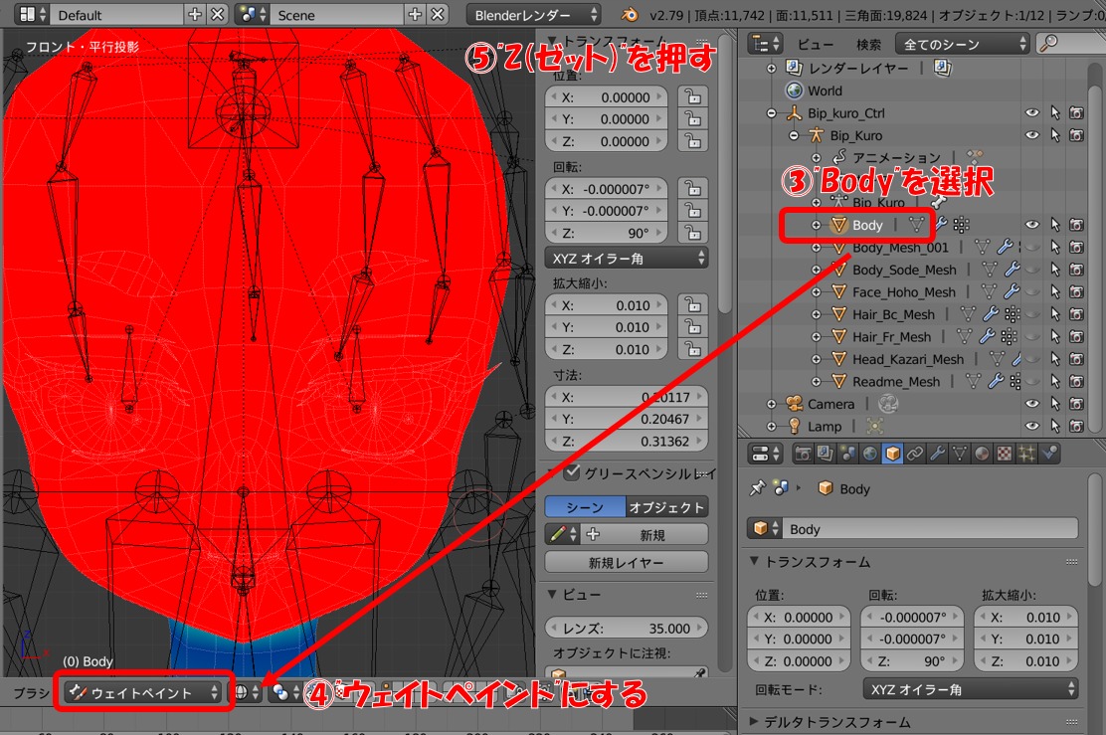Switch grease pencil source to オブジェクト

666,507
